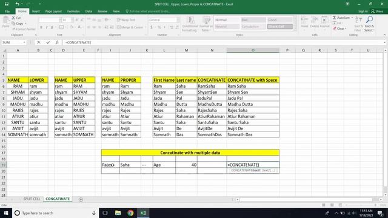Click the zoom slider in status bar
The image size is (388, 218).
[361, 205]
